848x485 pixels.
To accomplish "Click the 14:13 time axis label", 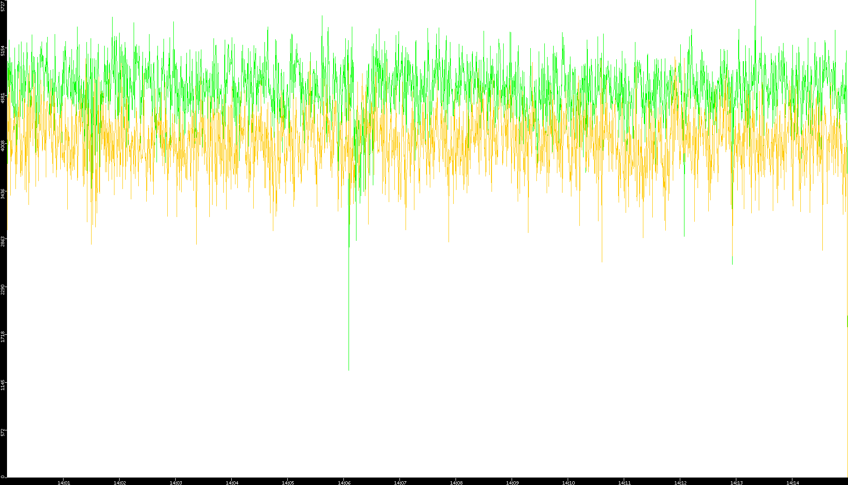I will coord(736,483).
